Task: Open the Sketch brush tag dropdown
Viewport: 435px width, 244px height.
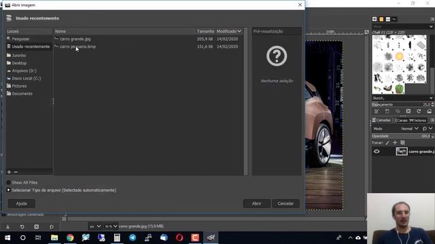Action: pyautogui.click(x=431, y=98)
